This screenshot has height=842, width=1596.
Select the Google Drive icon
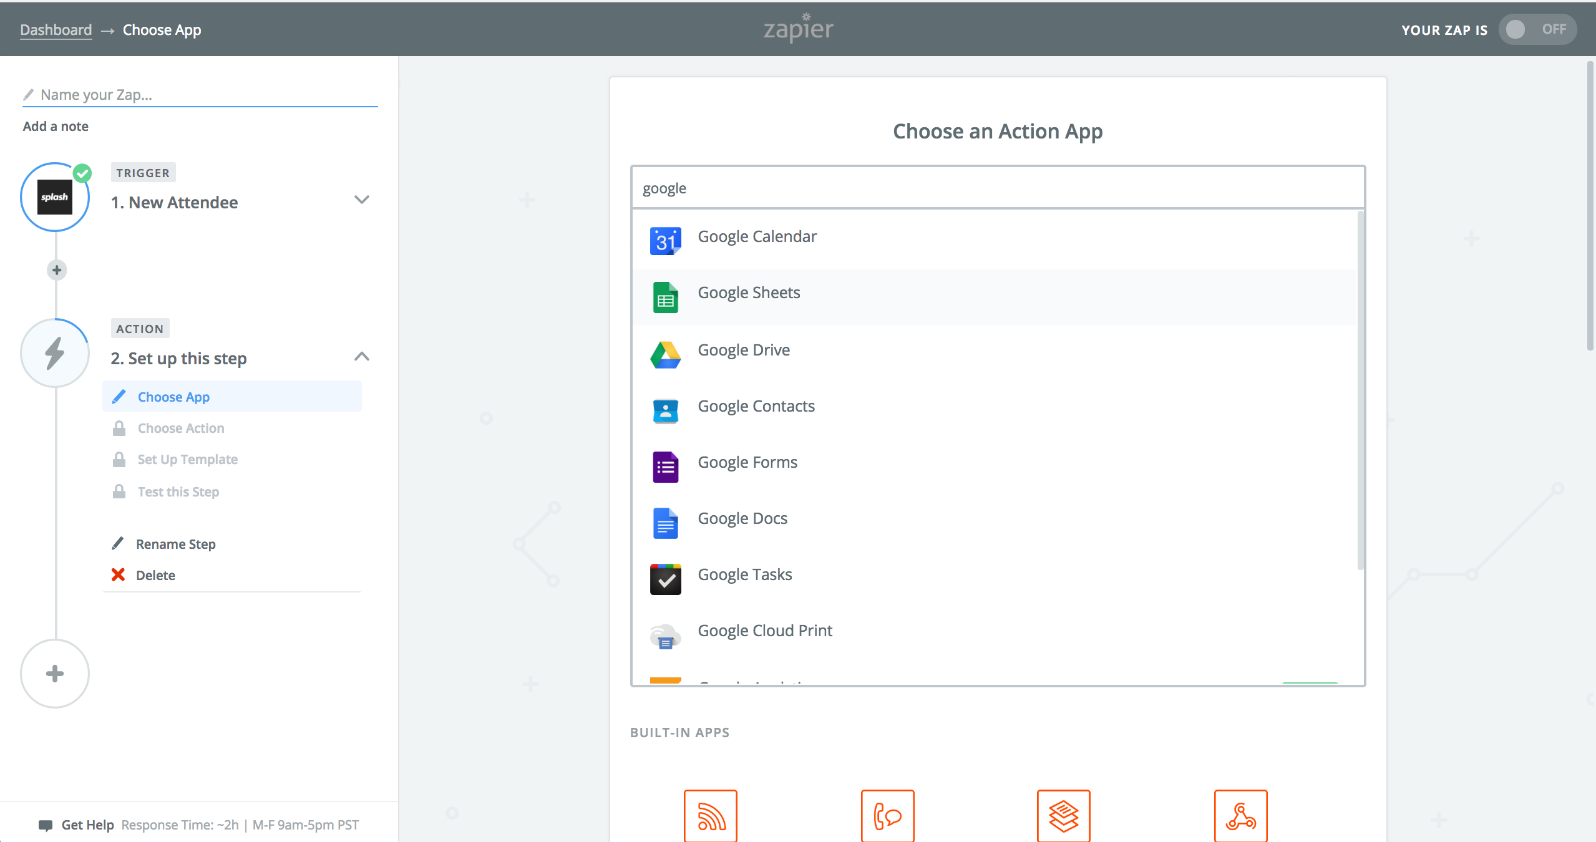point(665,354)
